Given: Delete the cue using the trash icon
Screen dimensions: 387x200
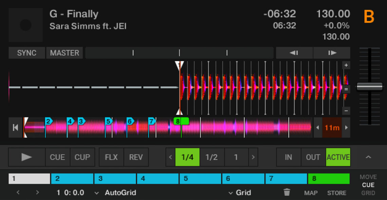Looking at the screenshot, I should pos(287,192).
